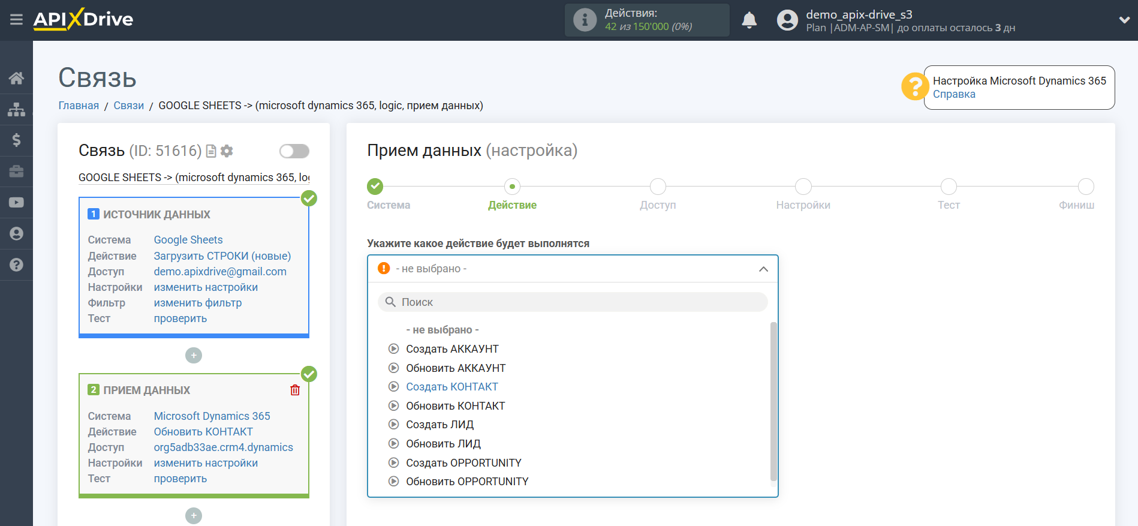Collapse the action select dropdown
Viewport: 1138px width, 526px height.
(763, 269)
